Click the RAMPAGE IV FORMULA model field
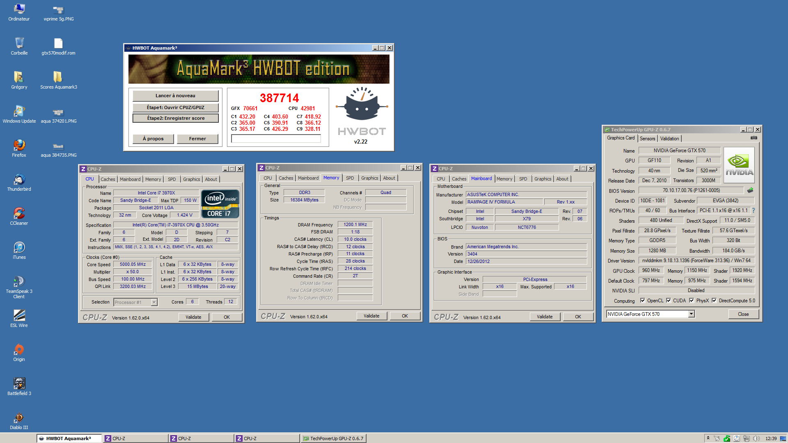The image size is (788, 443). [504, 202]
